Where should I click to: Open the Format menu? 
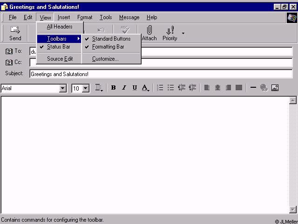[x=85, y=17]
